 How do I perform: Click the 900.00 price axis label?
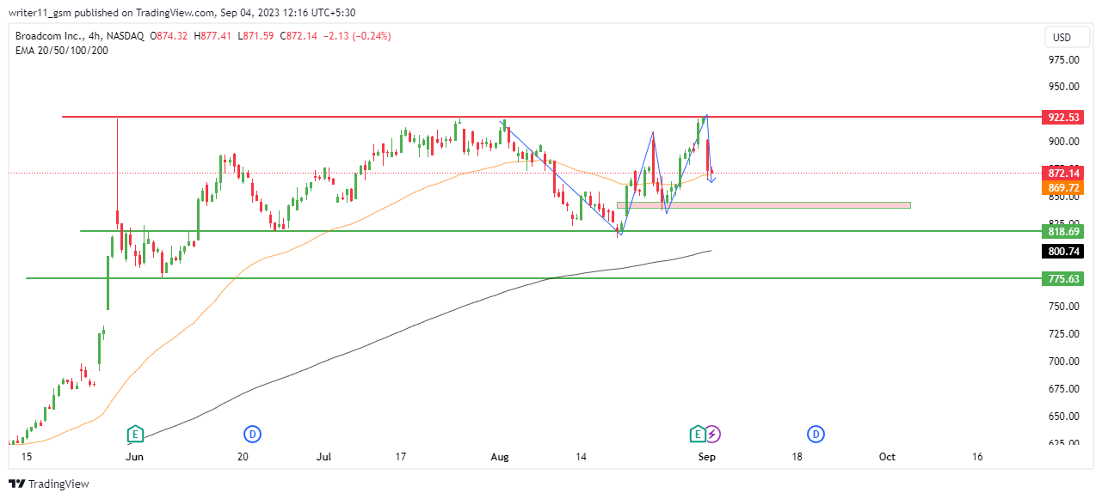tap(1063, 142)
